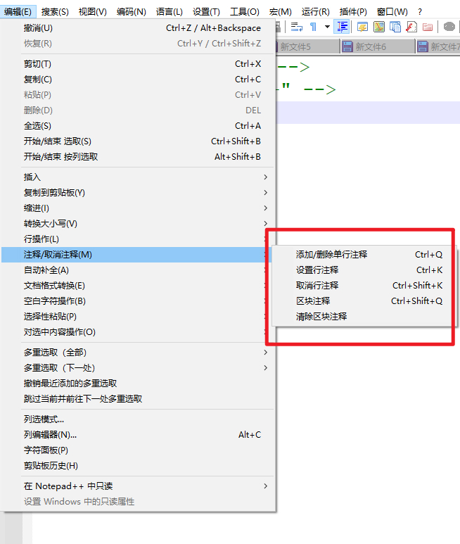
Task: Open folder as workspace icon
Action: (428, 27)
